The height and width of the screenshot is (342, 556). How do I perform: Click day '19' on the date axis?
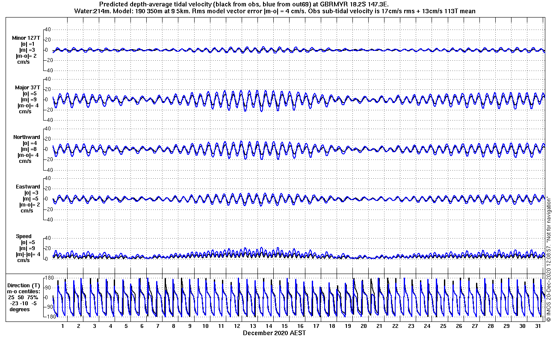tap(348, 326)
